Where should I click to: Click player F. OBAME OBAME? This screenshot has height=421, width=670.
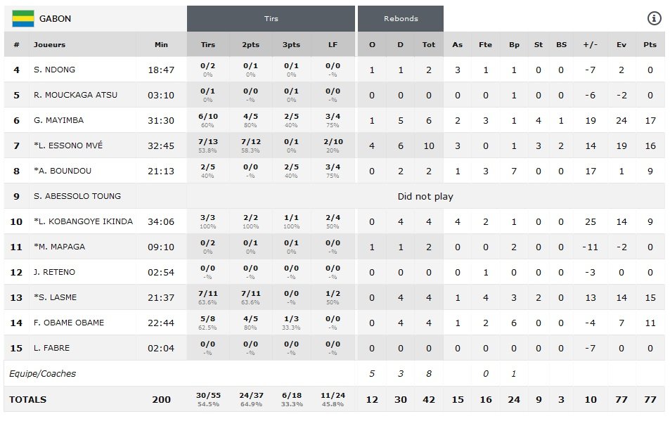(x=69, y=323)
